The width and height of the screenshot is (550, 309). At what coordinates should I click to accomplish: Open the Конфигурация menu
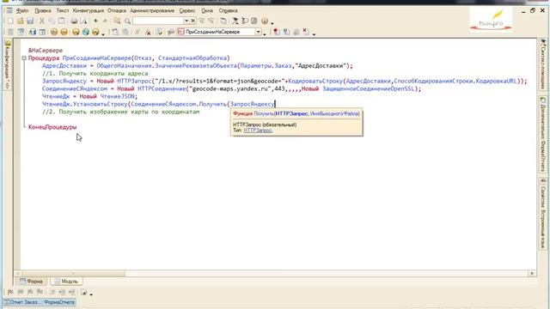click(88, 10)
